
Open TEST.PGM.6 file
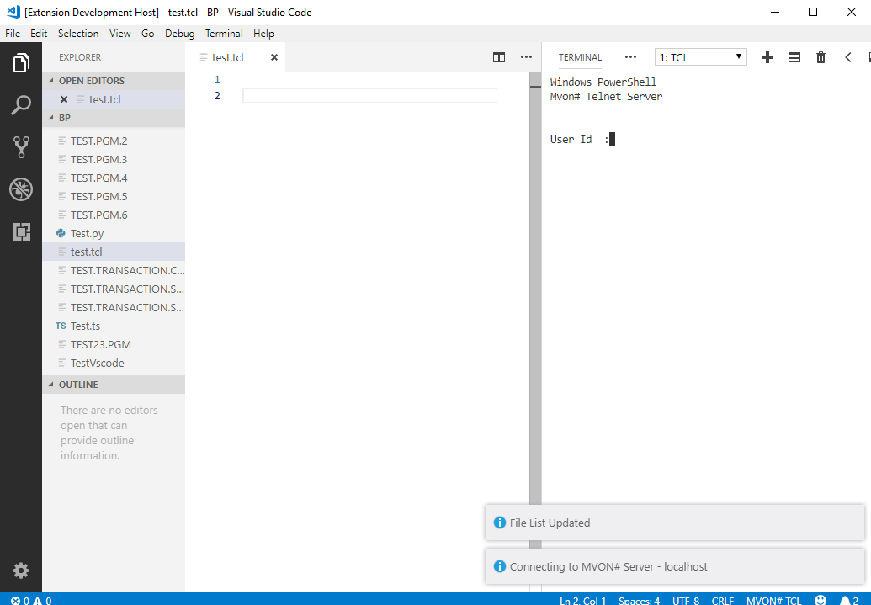coord(114,215)
